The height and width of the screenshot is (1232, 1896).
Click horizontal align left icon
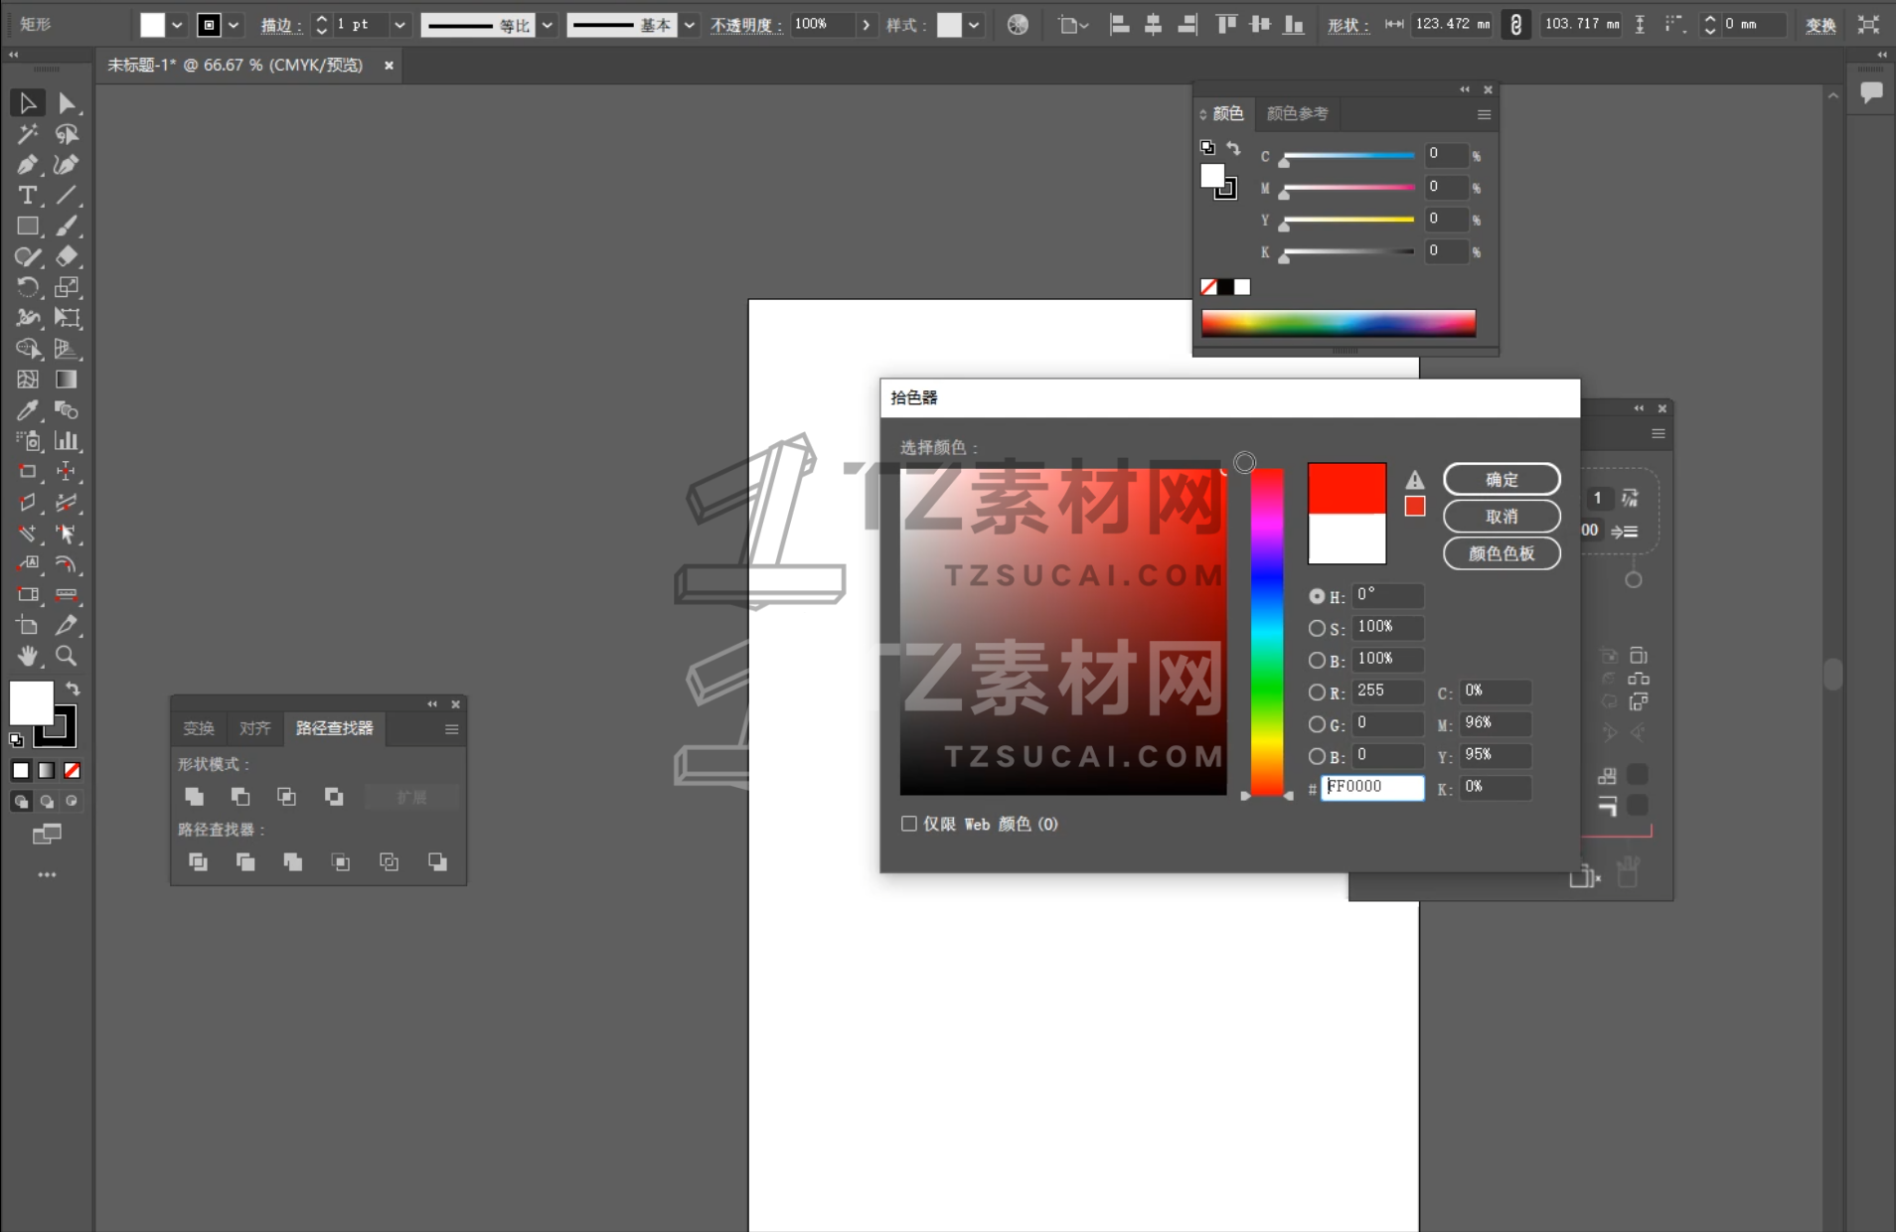click(1119, 25)
